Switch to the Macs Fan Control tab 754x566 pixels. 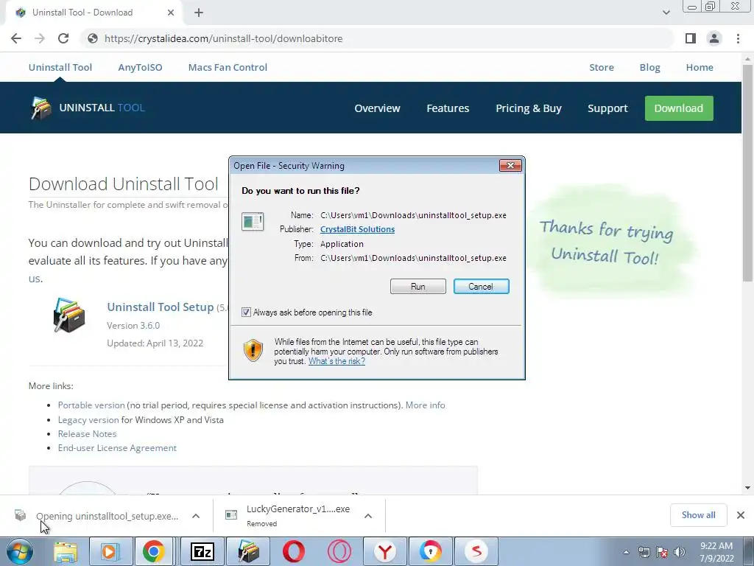pyautogui.click(x=228, y=67)
